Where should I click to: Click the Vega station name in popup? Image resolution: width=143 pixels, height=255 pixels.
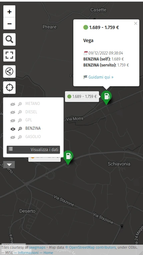(88, 40)
